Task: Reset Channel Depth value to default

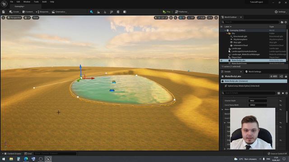Action: pyautogui.click(x=280, y=101)
